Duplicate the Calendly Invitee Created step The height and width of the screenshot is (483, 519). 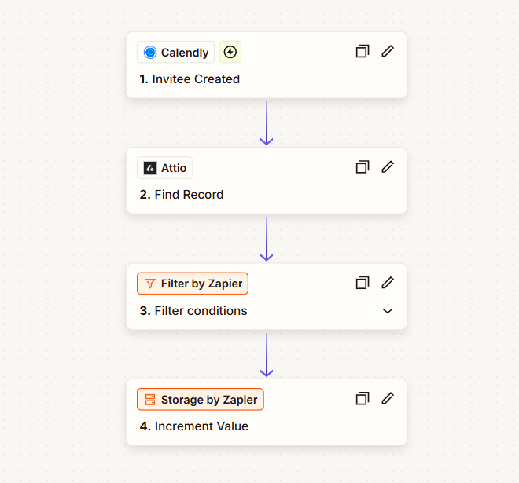click(363, 51)
